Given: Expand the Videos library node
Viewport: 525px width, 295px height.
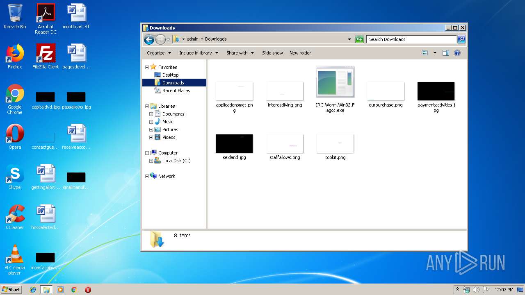Looking at the screenshot, I should [151, 137].
